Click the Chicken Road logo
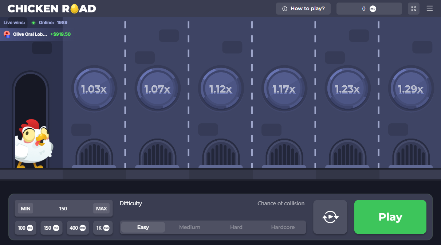 point(52,8)
